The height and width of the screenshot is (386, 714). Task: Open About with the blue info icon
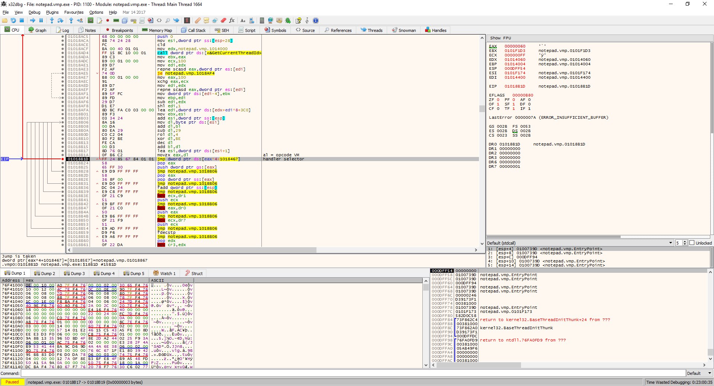click(316, 20)
